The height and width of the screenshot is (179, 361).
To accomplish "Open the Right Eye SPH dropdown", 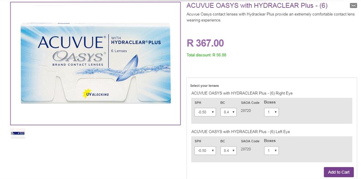I will [x=205, y=112].
